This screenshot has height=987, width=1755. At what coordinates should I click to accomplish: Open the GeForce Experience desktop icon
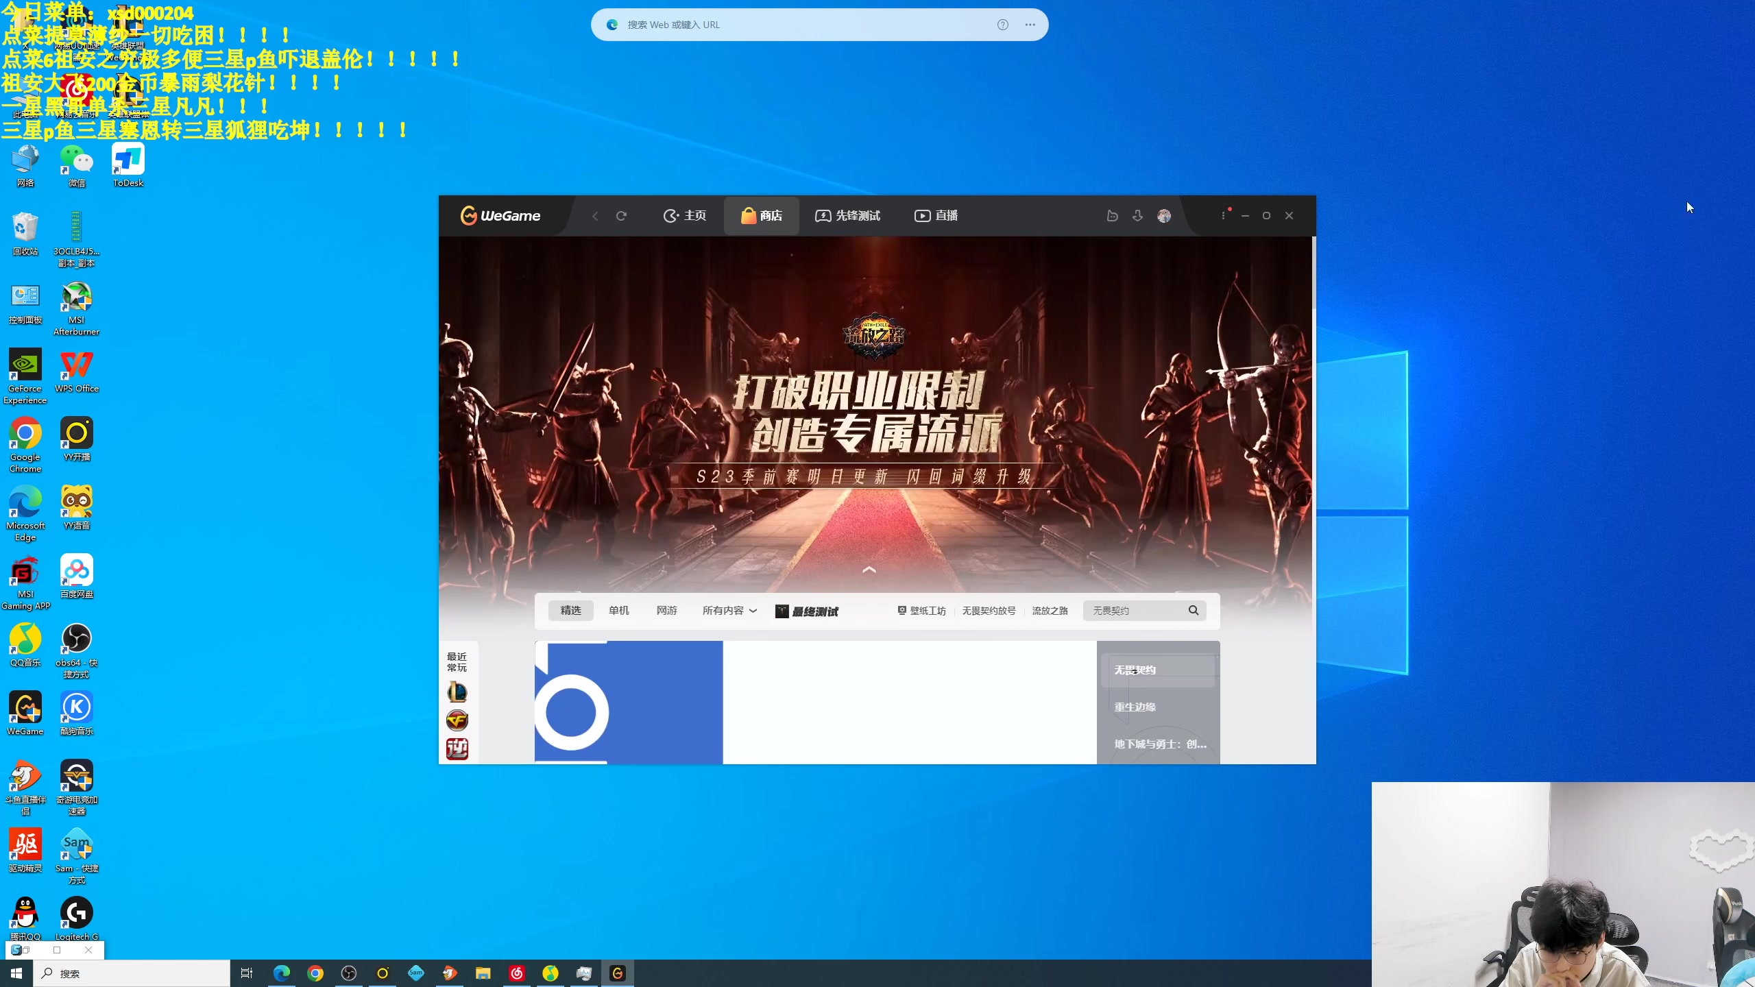coord(25,377)
